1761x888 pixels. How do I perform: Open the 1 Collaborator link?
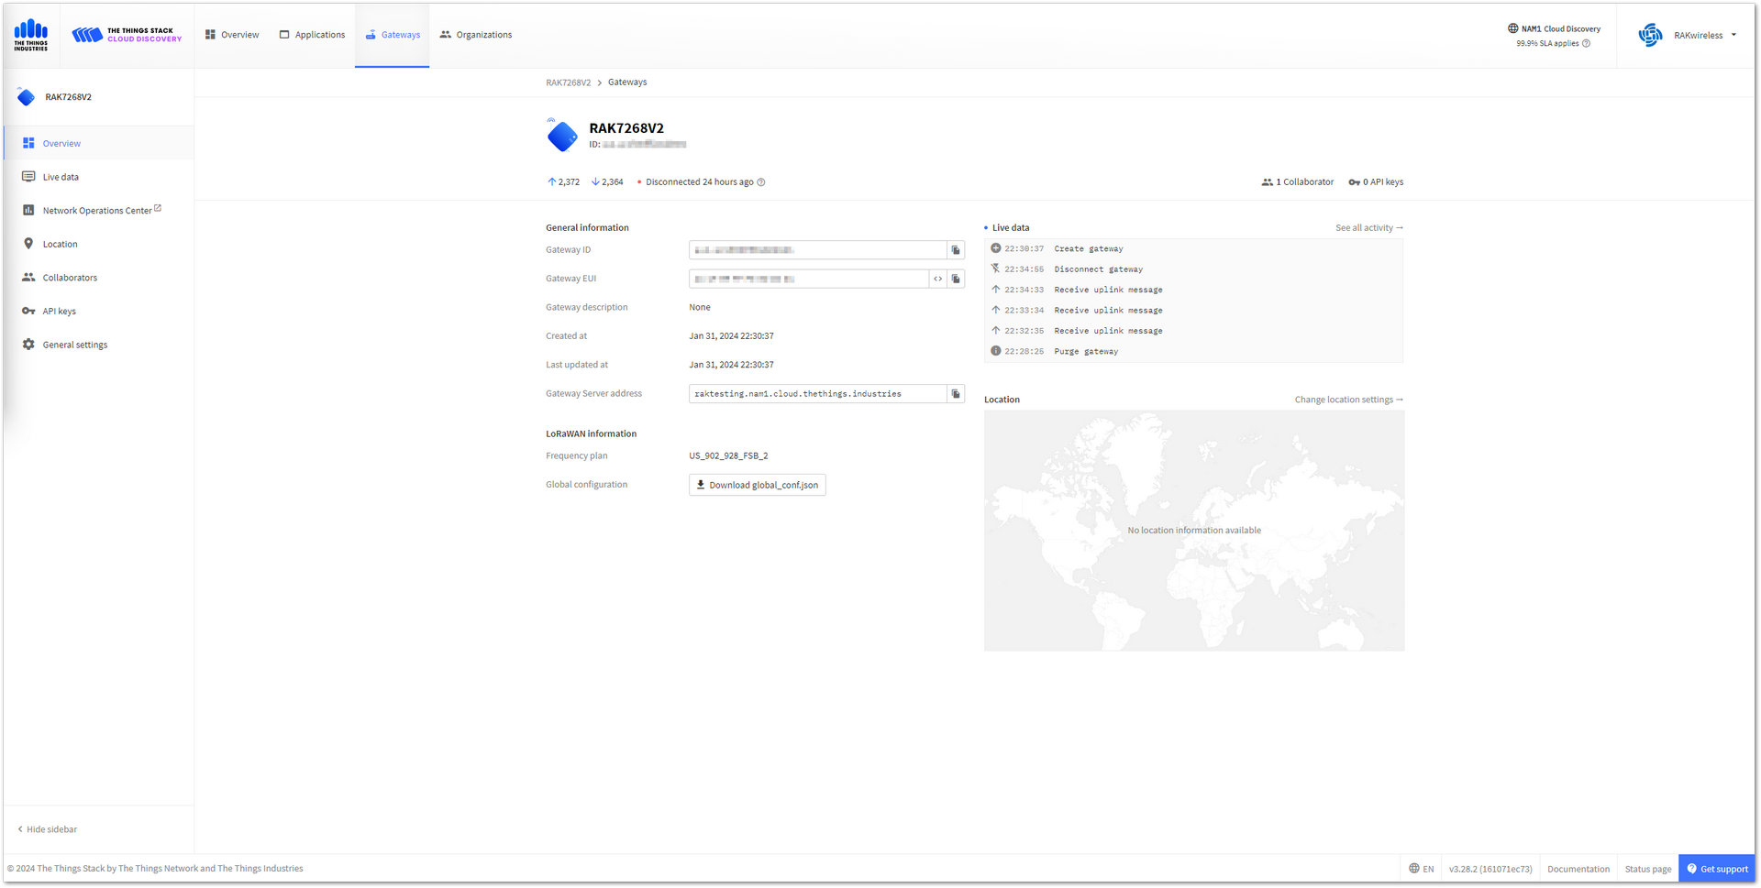(1298, 182)
